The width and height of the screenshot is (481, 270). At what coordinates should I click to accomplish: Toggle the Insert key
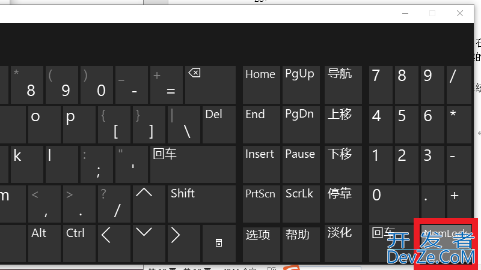click(x=262, y=164)
